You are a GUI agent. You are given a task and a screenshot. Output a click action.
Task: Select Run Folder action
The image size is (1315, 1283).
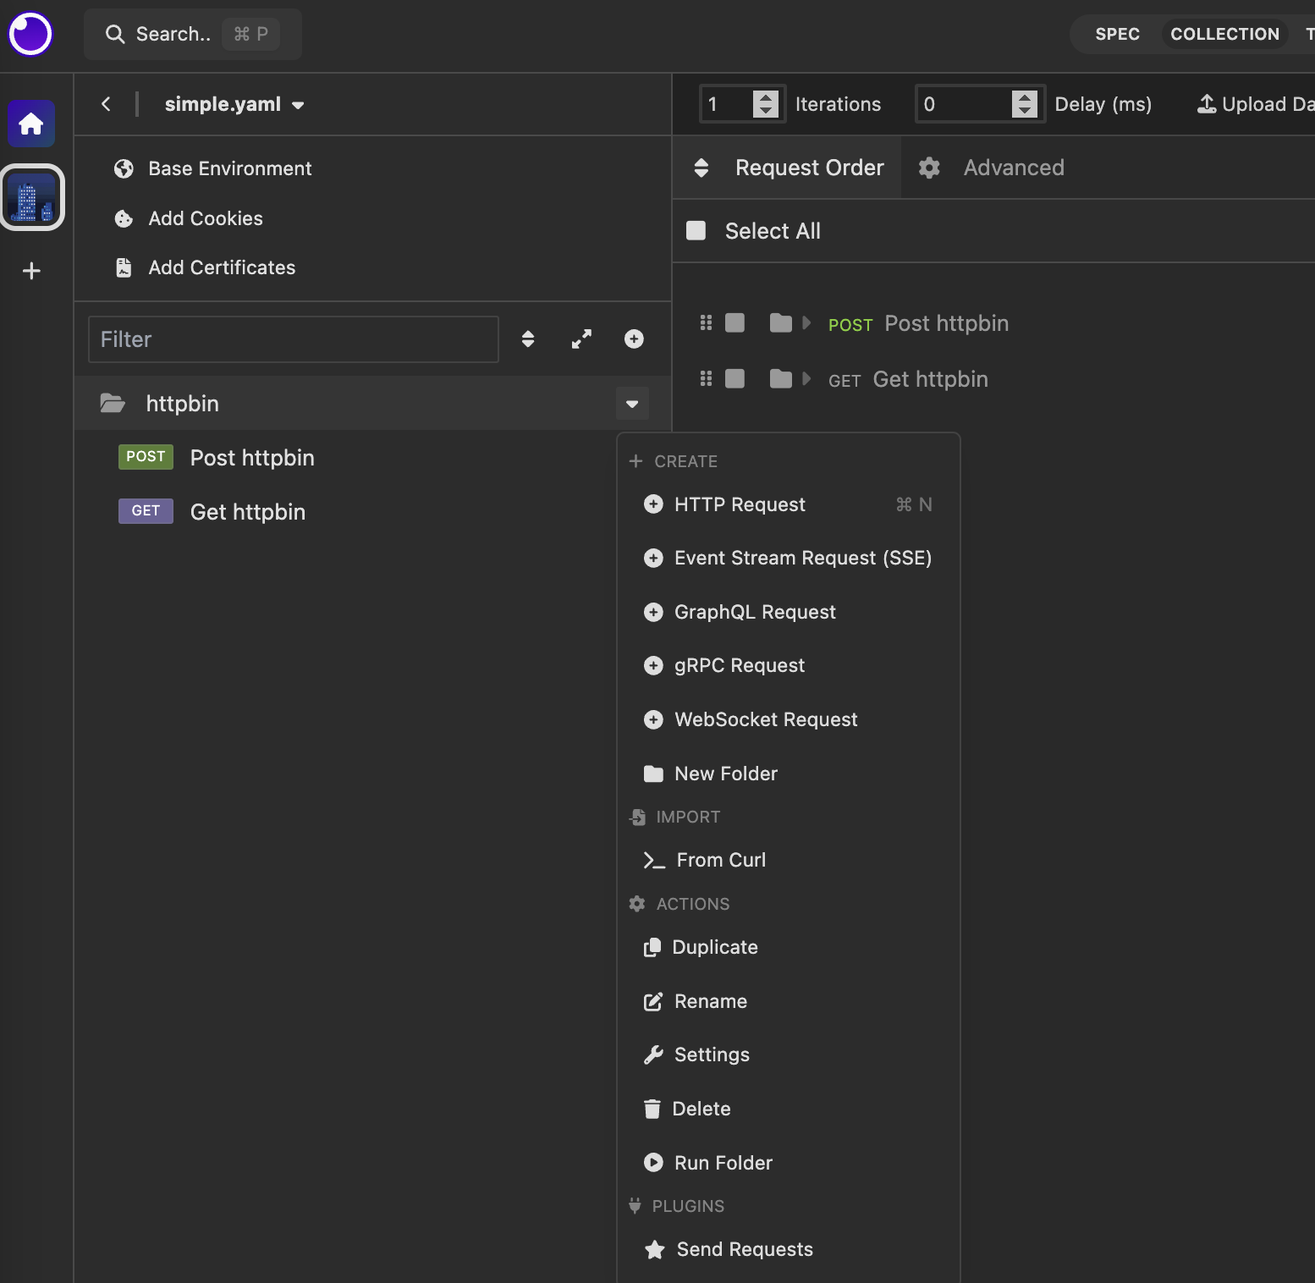tap(789, 1163)
